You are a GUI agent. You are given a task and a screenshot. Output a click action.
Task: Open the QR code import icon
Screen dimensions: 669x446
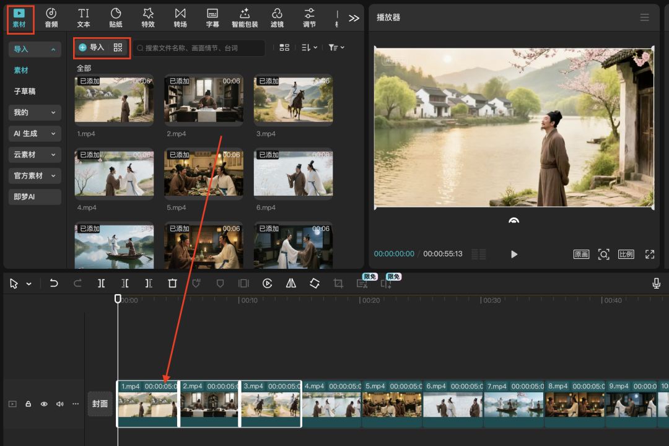pyautogui.click(x=118, y=48)
